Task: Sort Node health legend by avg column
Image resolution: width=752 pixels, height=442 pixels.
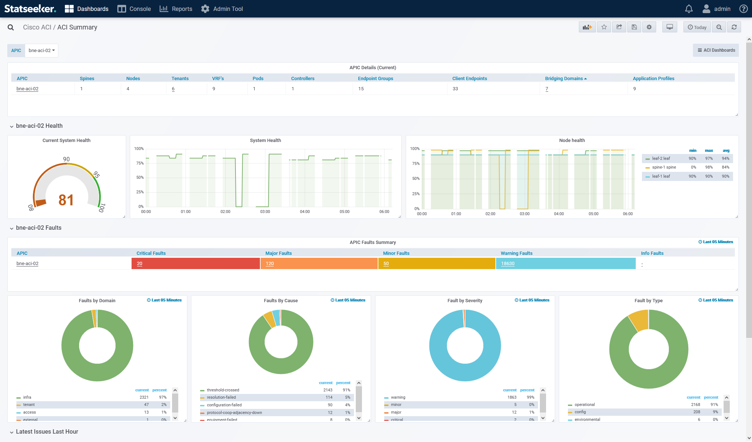Action: click(726, 151)
